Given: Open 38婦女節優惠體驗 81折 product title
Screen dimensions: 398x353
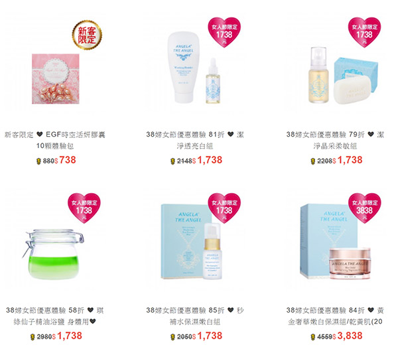Looking at the screenshot, I should tap(195, 140).
